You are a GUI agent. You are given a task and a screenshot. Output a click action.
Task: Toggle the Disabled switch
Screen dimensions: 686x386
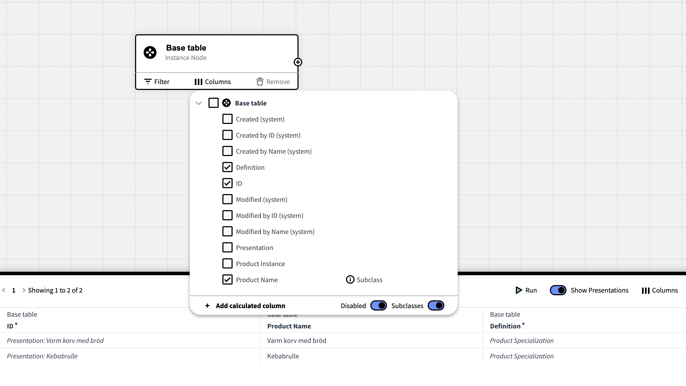click(378, 305)
